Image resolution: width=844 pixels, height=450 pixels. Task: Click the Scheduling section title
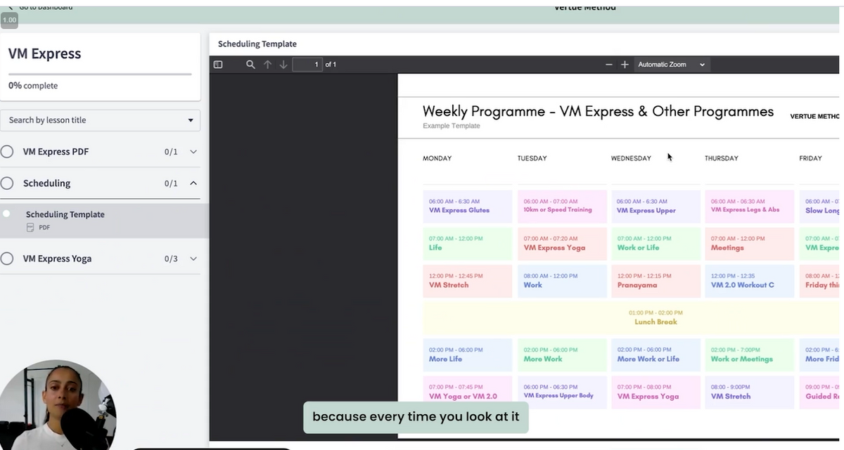tap(46, 183)
